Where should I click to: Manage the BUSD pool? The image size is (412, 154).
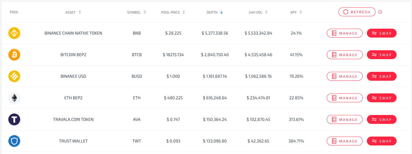click(x=345, y=76)
